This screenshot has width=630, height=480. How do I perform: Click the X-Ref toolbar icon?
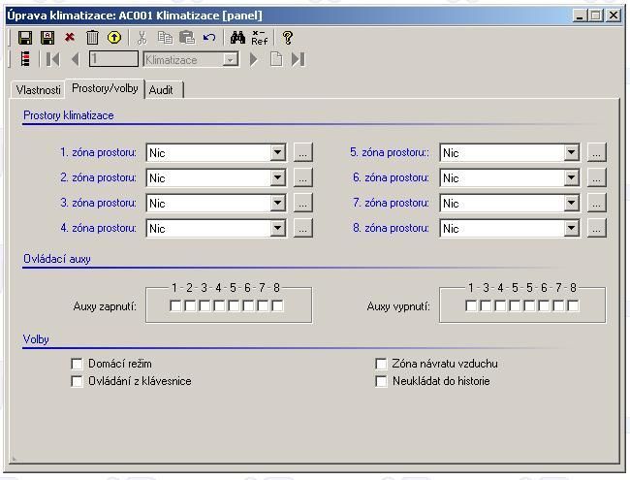click(x=259, y=38)
